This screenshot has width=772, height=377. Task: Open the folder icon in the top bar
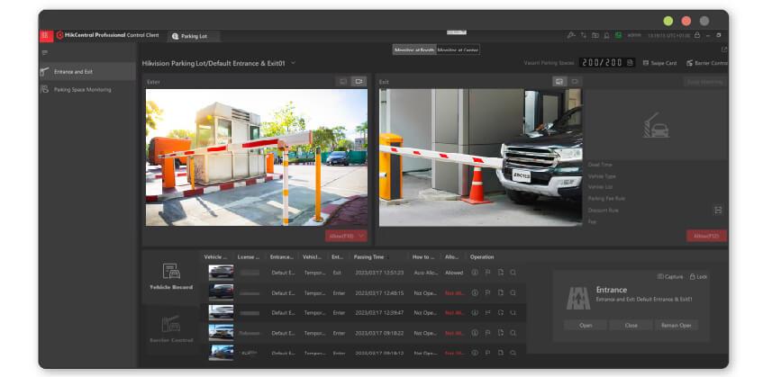pyautogui.click(x=595, y=35)
